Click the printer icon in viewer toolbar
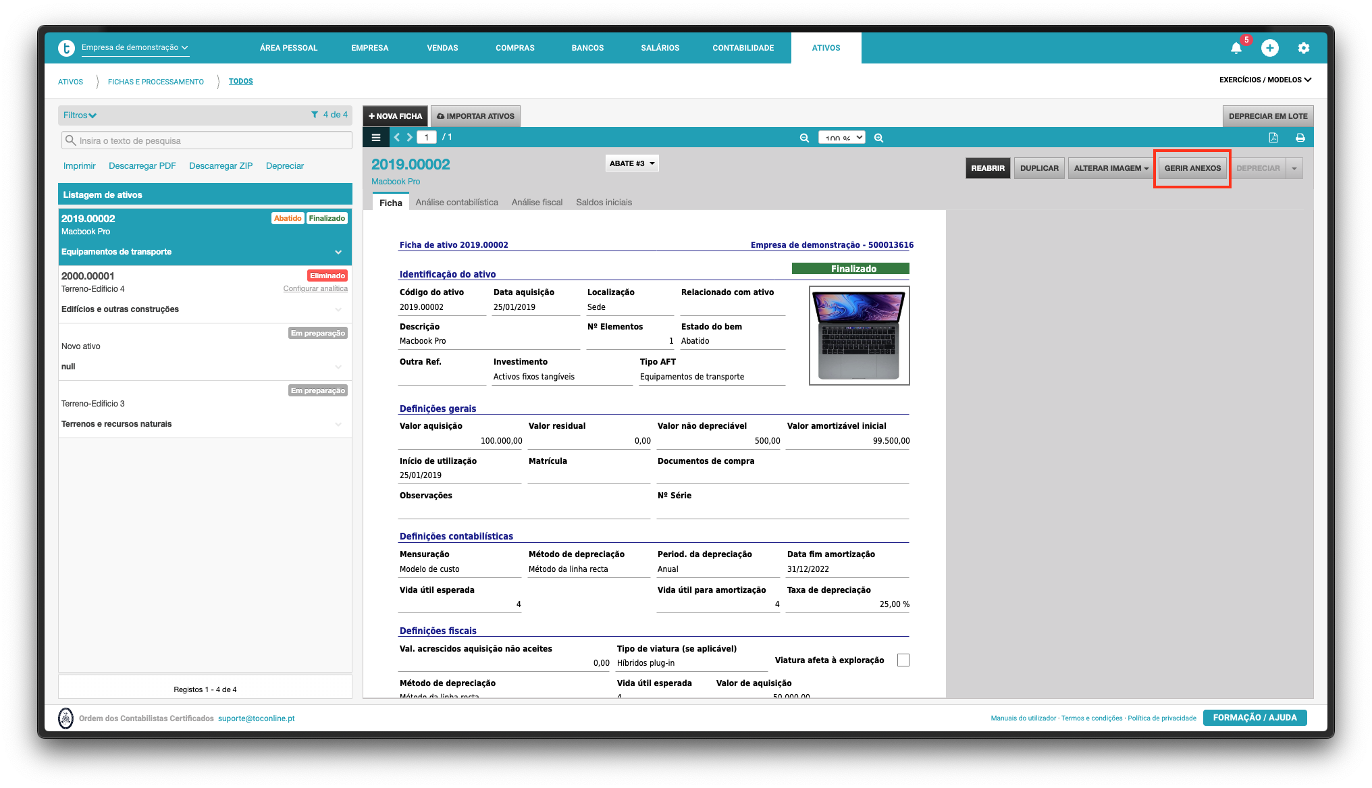This screenshot has height=788, width=1372. pos(1300,138)
